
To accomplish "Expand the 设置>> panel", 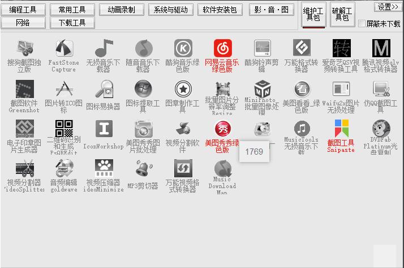I will point(387,7).
